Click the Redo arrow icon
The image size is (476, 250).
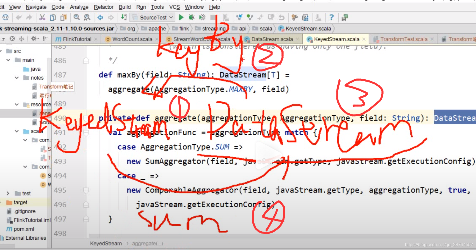coord(29,18)
